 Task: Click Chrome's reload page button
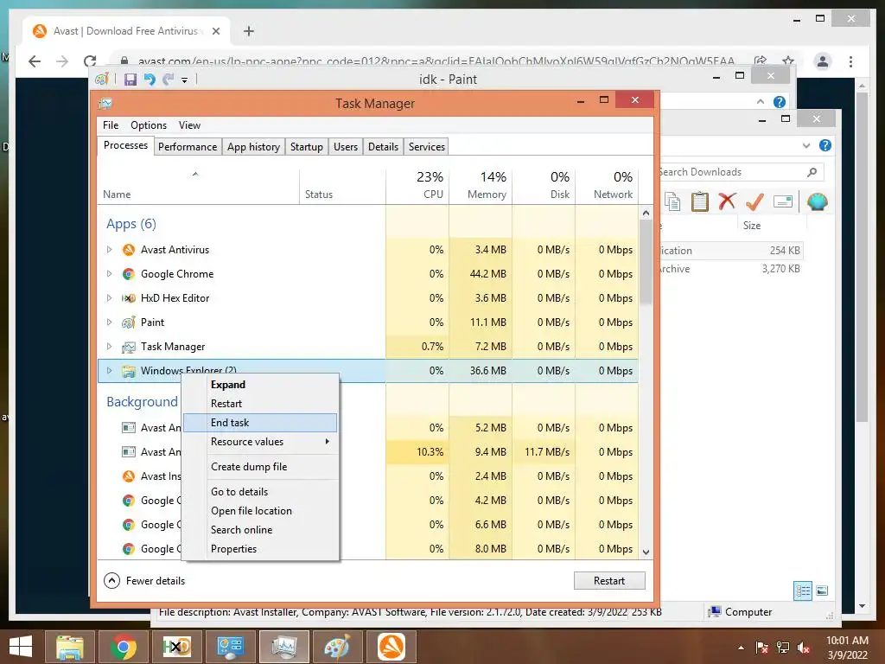click(90, 61)
